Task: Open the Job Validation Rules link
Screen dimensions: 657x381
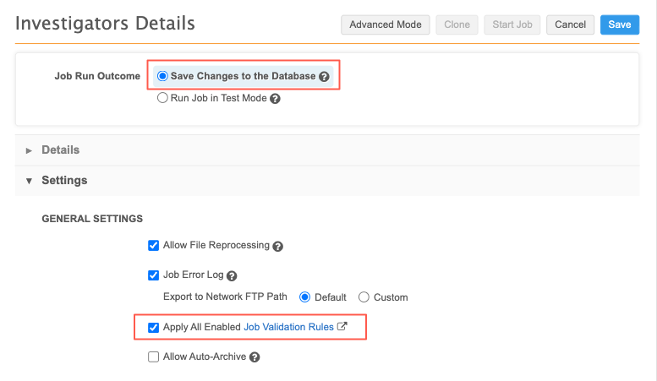Action: 288,327
